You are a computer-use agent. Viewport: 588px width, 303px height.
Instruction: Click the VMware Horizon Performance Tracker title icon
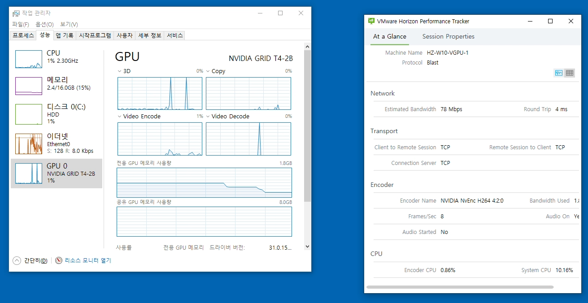pos(371,21)
